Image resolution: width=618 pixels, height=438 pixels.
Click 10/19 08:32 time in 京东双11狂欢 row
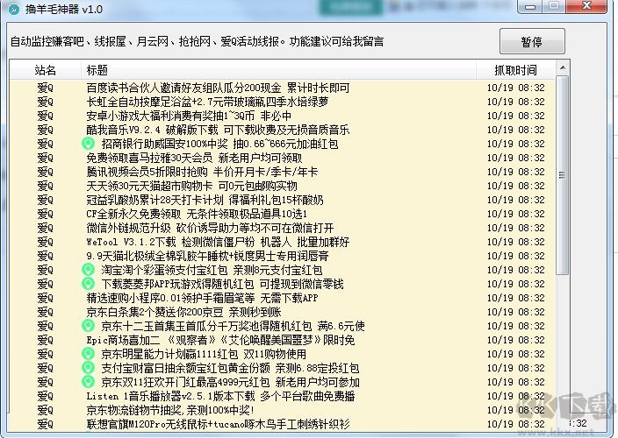tap(516, 382)
